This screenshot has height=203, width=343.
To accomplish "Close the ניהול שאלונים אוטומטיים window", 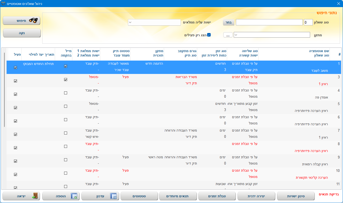I will tap(338, 4).
